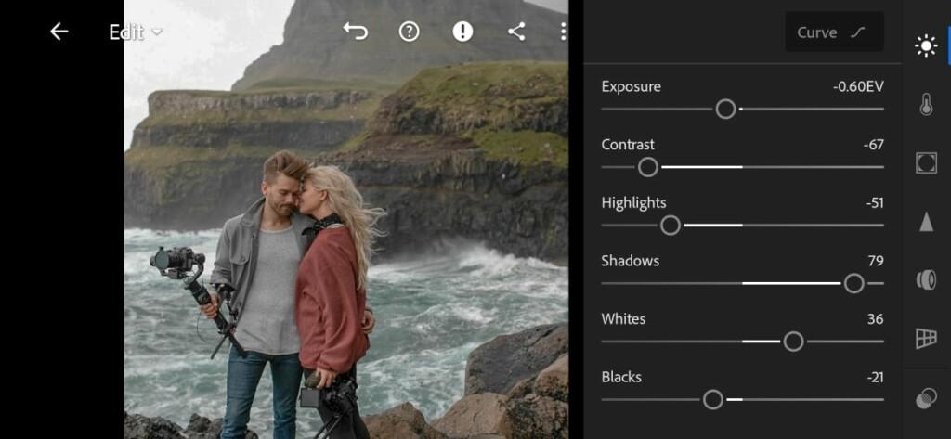Image resolution: width=951 pixels, height=439 pixels.
Task: Select the Light panel sun icon
Action: [926, 46]
